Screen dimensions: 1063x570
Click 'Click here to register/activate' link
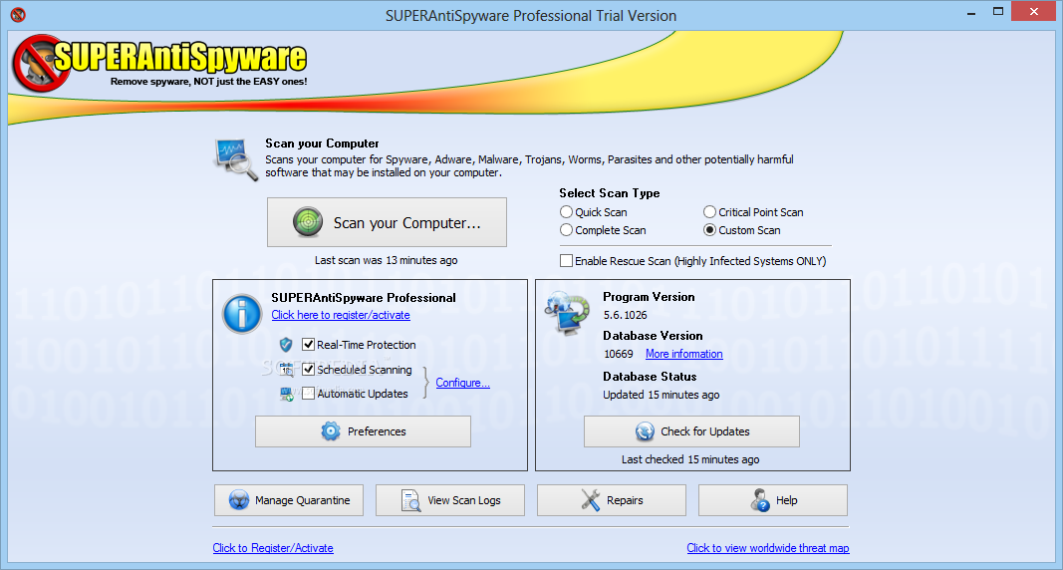(x=341, y=315)
